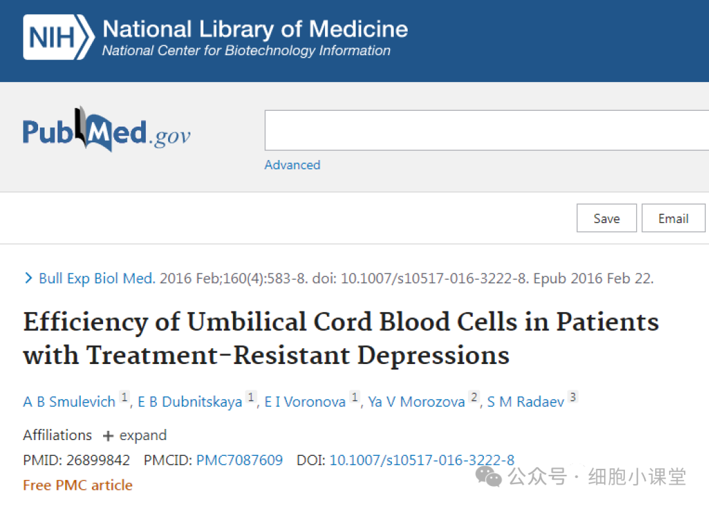Image resolution: width=709 pixels, height=505 pixels.
Task: Click the Email button
Action: (674, 218)
